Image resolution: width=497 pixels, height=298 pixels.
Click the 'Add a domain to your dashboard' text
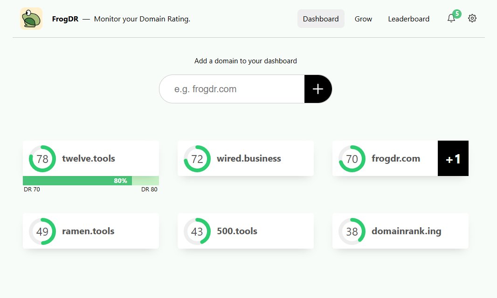pyautogui.click(x=246, y=61)
